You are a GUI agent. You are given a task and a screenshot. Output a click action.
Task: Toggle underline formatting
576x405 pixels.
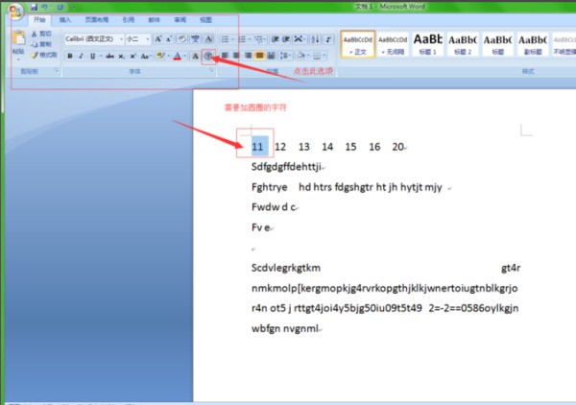pyautogui.click(x=92, y=56)
